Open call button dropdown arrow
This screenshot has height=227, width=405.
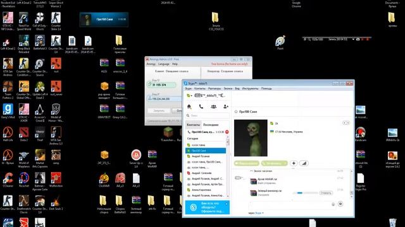(x=285, y=163)
